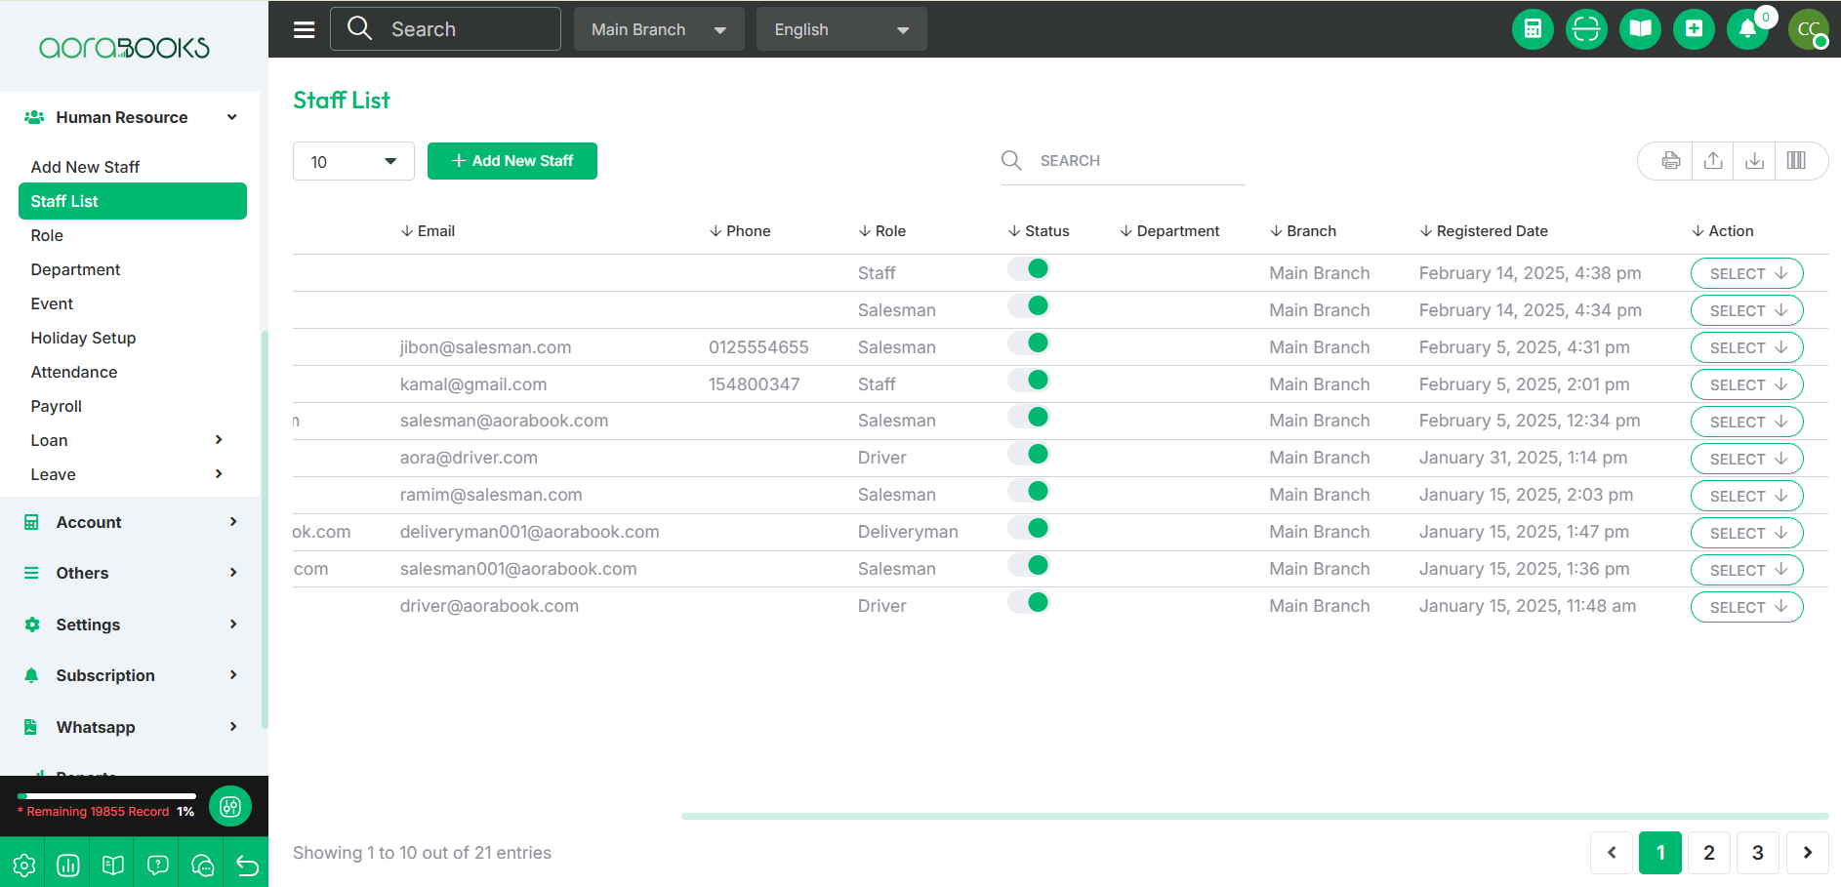This screenshot has height=887, width=1841.
Task: Click the scan icon in header
Action: [x=1586, y=29]
